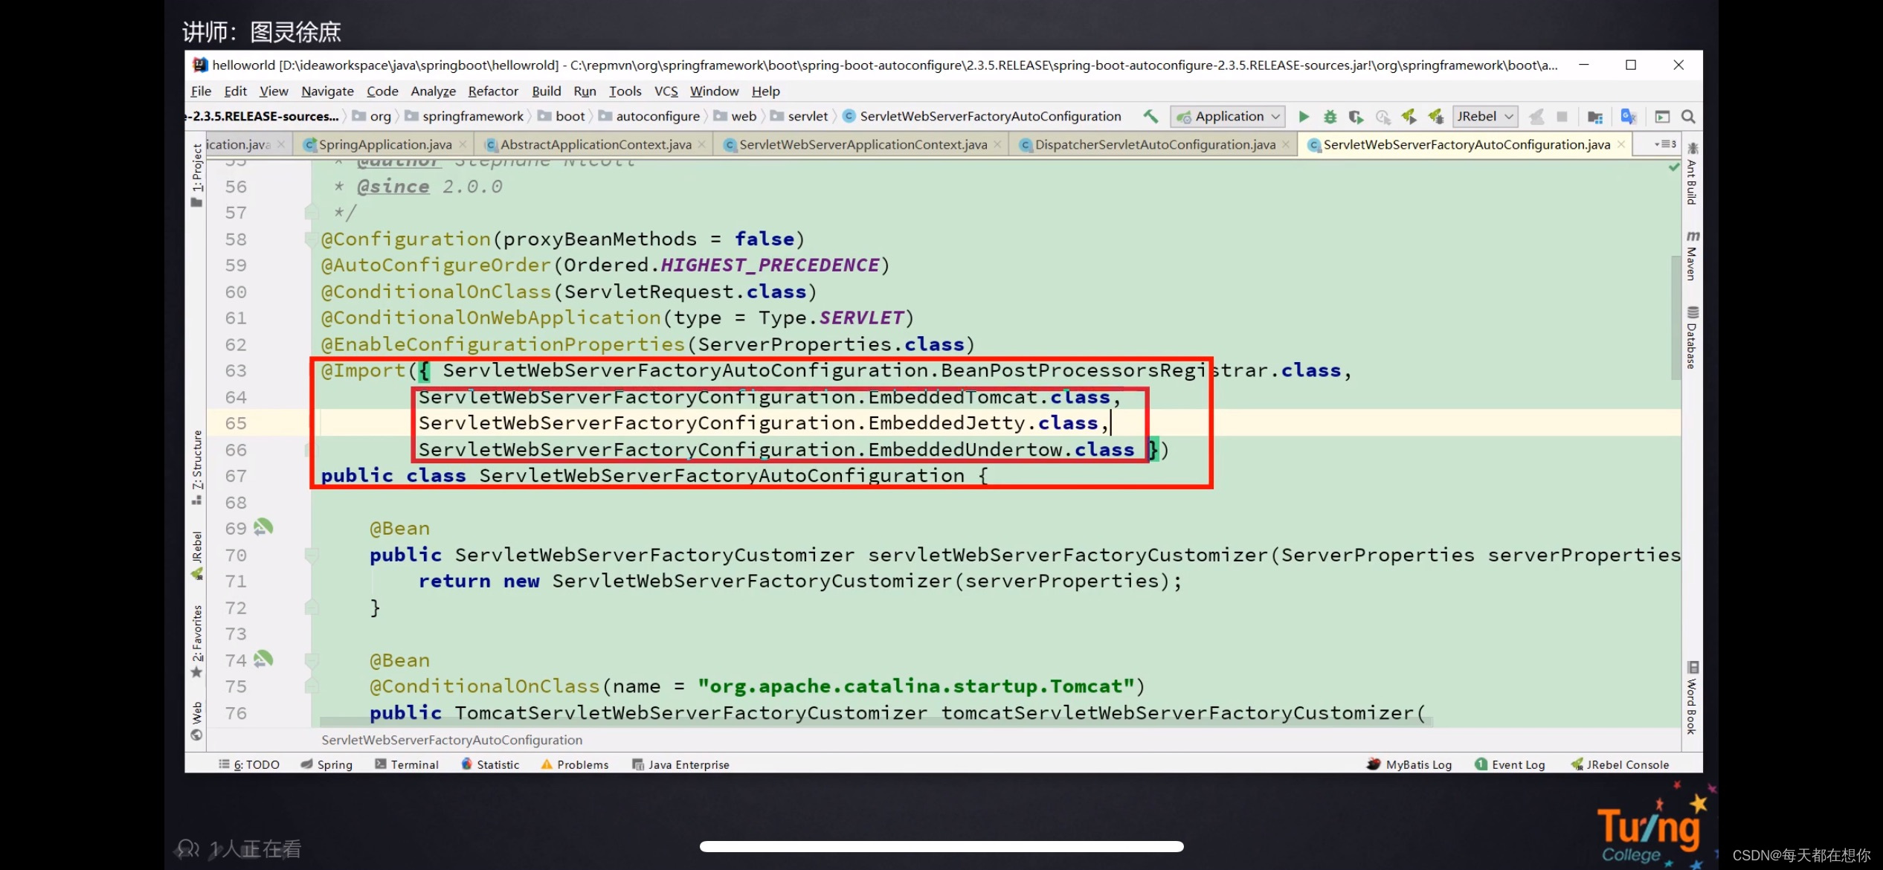1883x870 pixels.
Task: Open the Z: Structure tool window
Action: click(196, 468)
